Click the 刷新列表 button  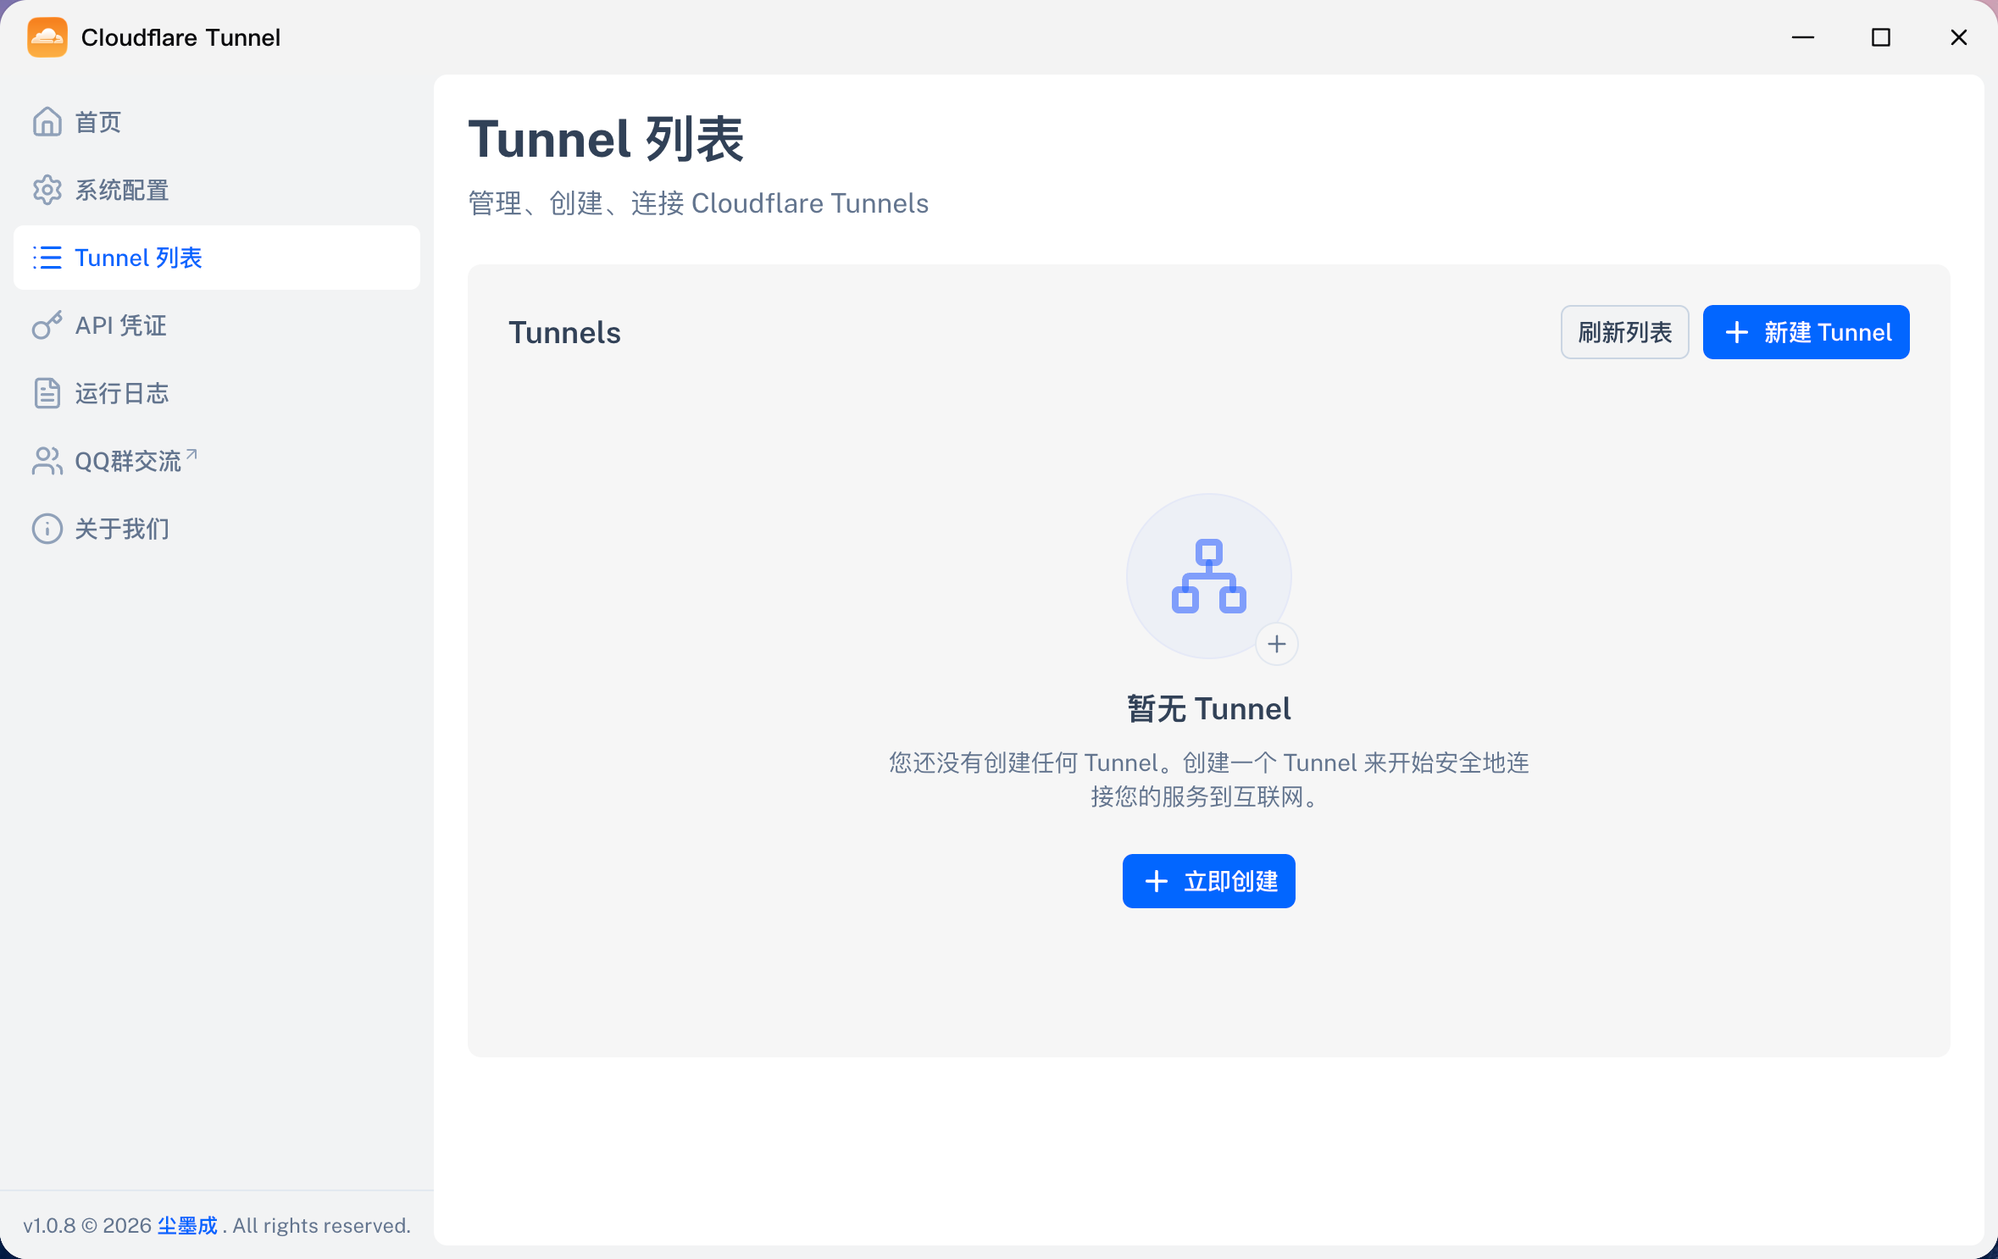point(1625,332)
